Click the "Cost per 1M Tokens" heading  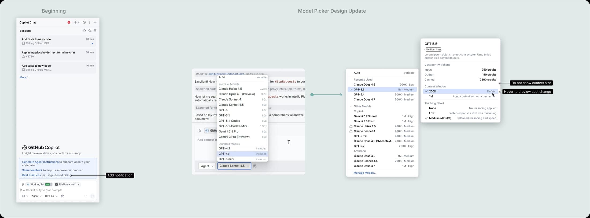pyautogui.click(x=437, y=65)
